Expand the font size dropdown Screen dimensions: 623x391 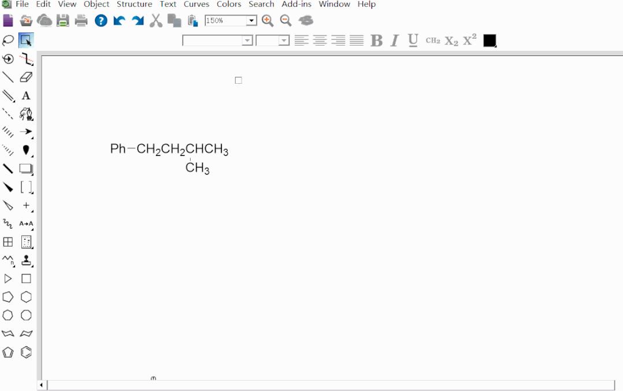(x=284, y=41)
